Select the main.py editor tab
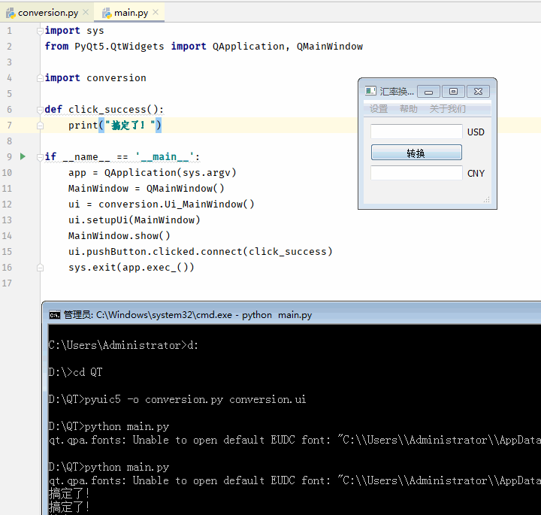This screenshot has width=541, height=515. [x=131, y=13]
